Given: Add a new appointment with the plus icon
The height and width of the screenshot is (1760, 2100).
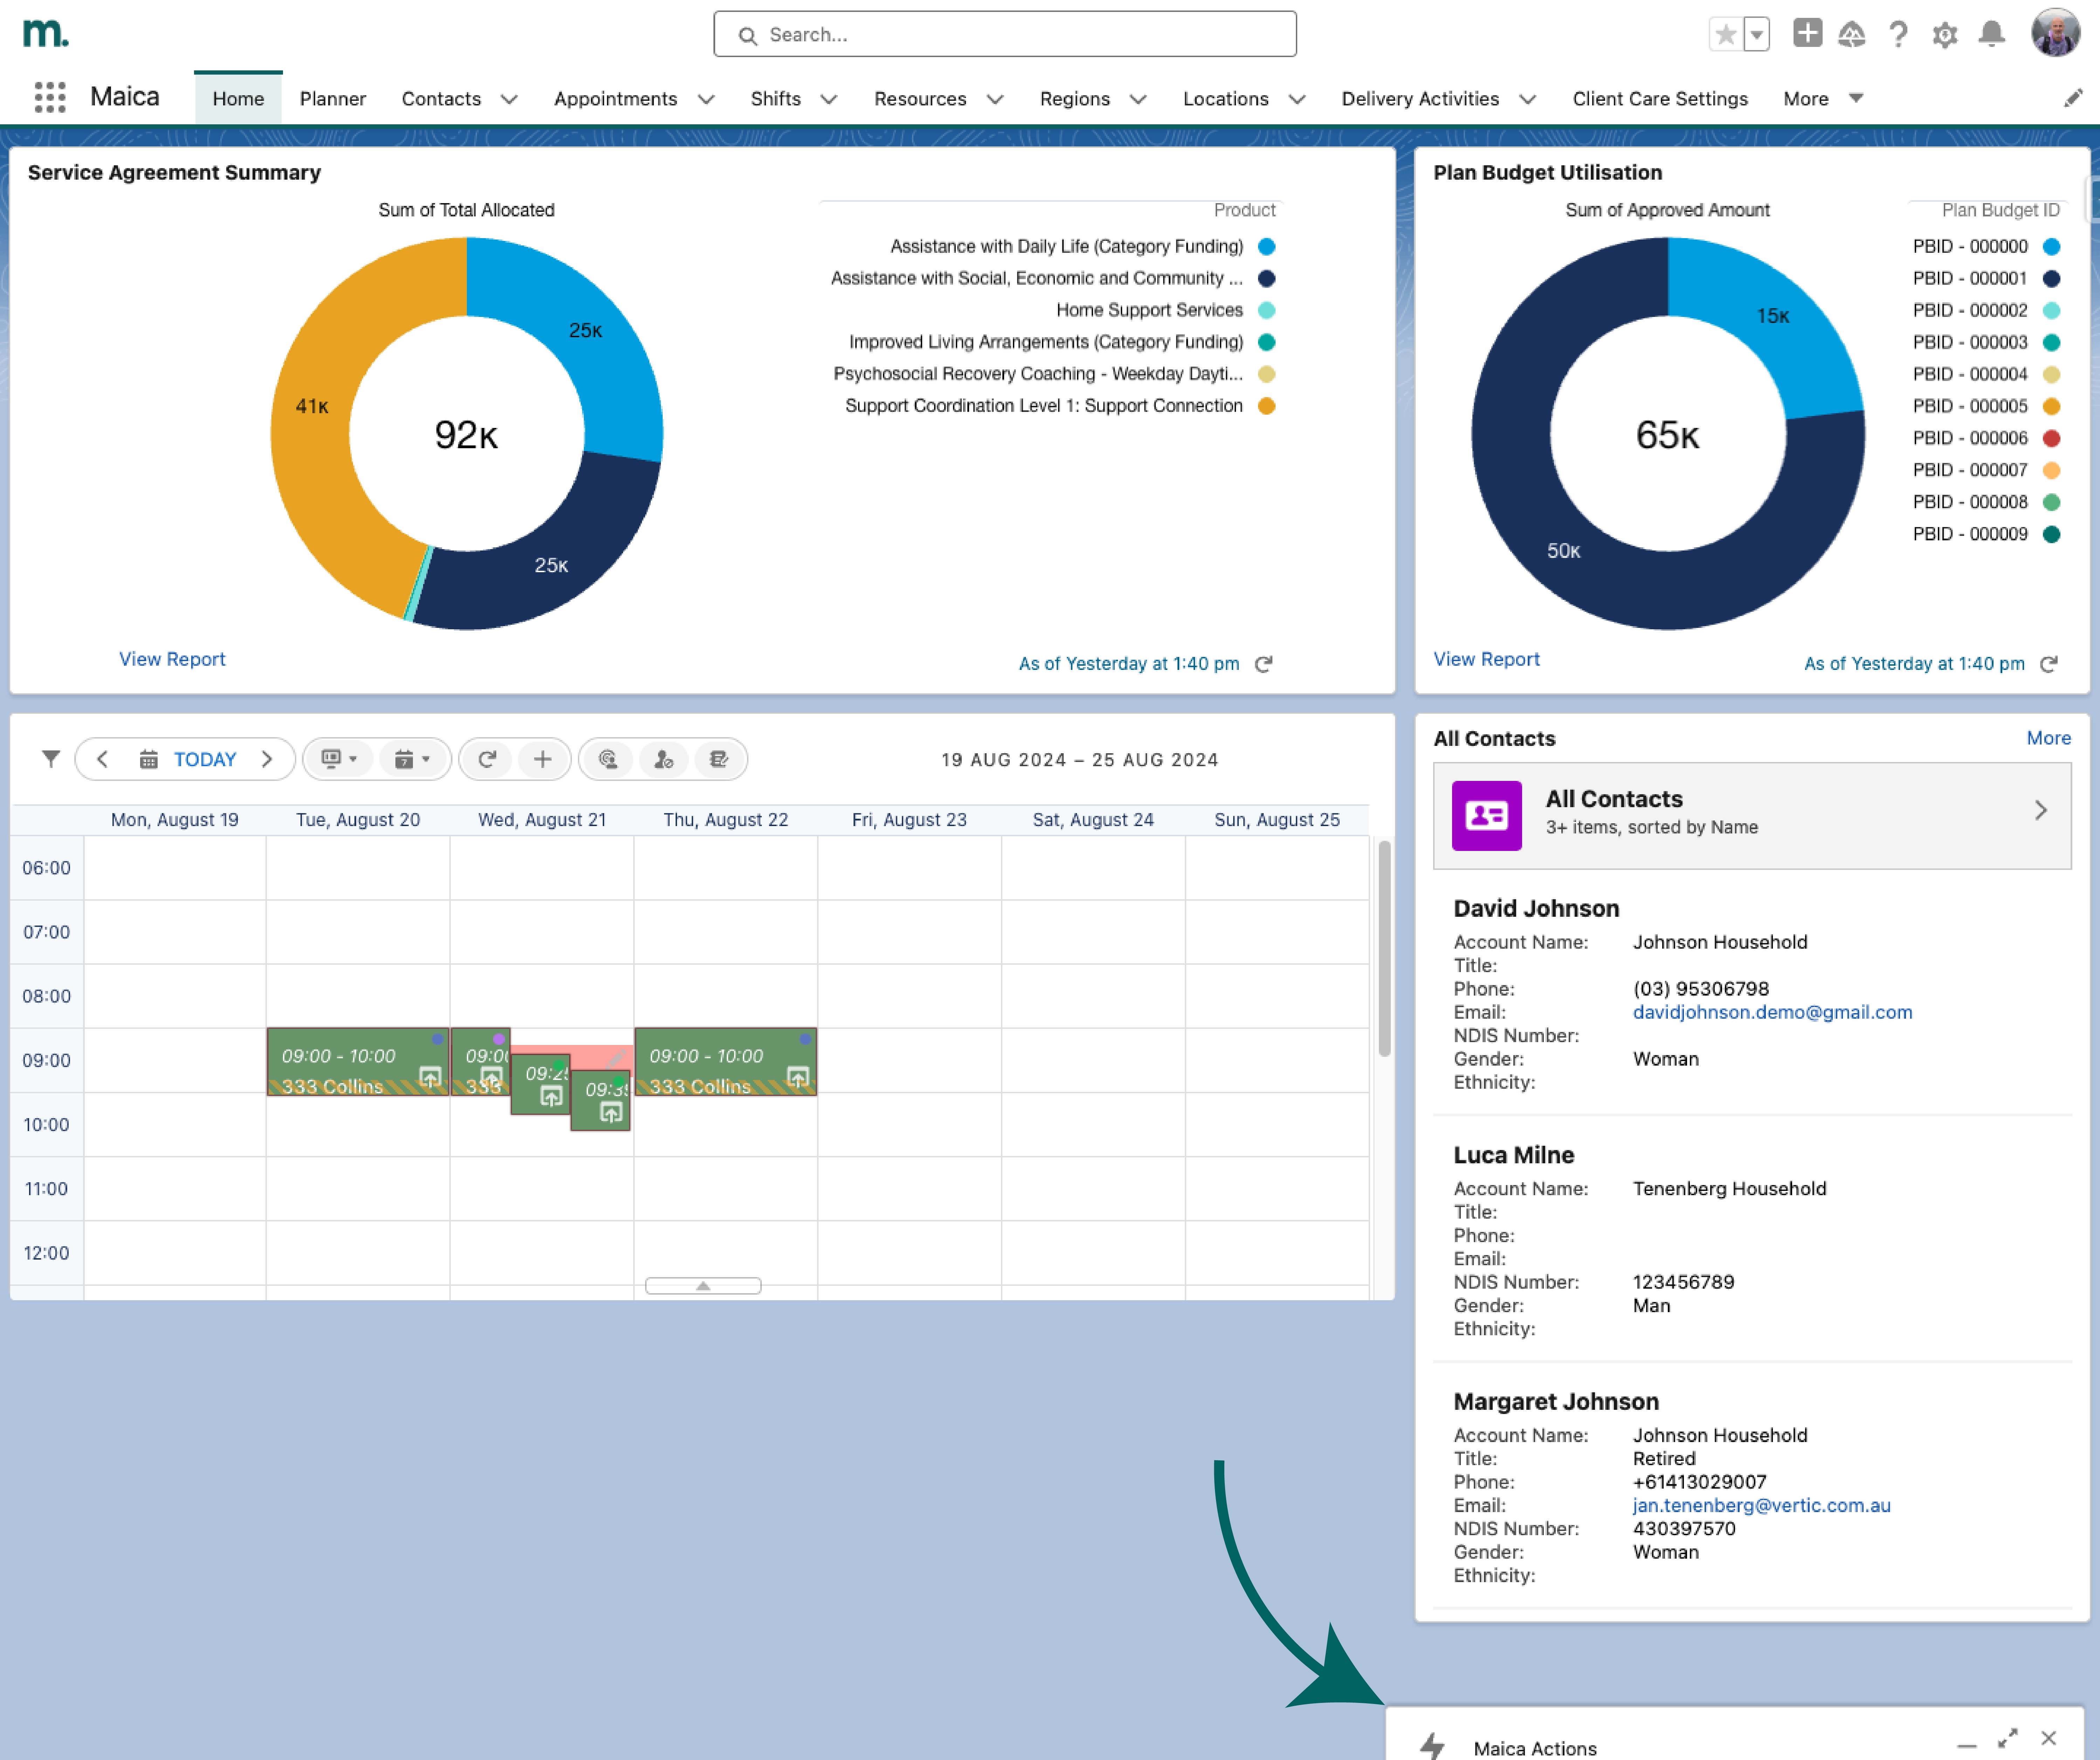Looking at the screenshot, I should pos(542,759).
